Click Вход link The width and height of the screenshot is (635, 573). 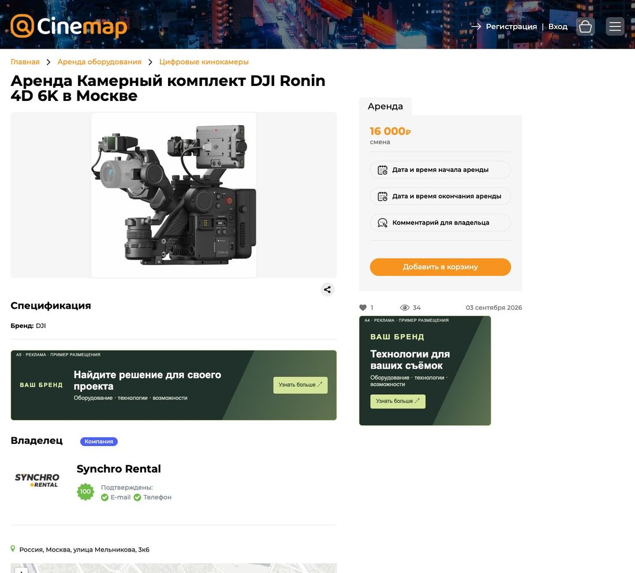[558, 27]
